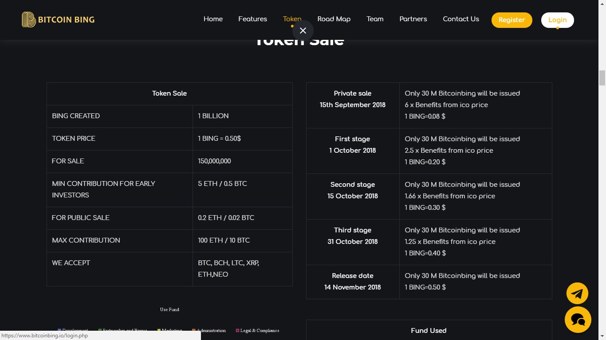
Task: Select the "1 BING=0.20 $" price text
Action: click(425, 162)
